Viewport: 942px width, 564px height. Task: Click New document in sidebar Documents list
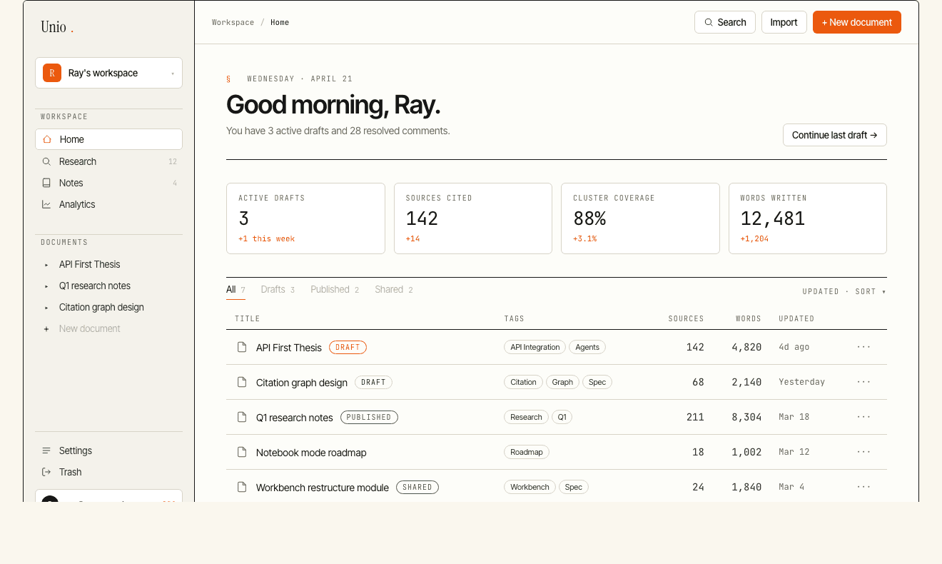coord(108,329)
